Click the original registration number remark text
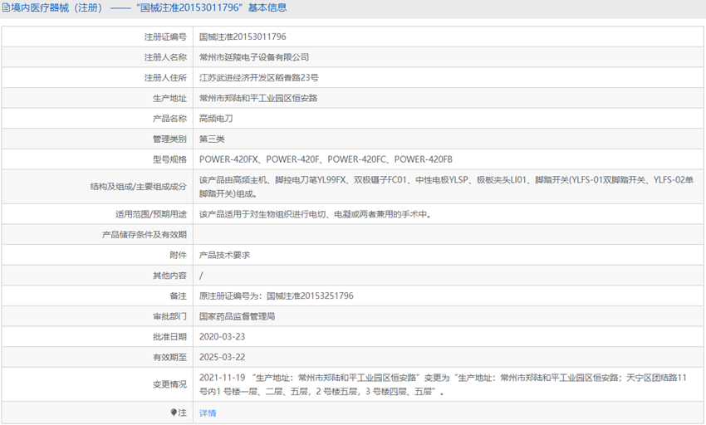The image size is (706, 425). pyautogui.click(x=277, y=296)
